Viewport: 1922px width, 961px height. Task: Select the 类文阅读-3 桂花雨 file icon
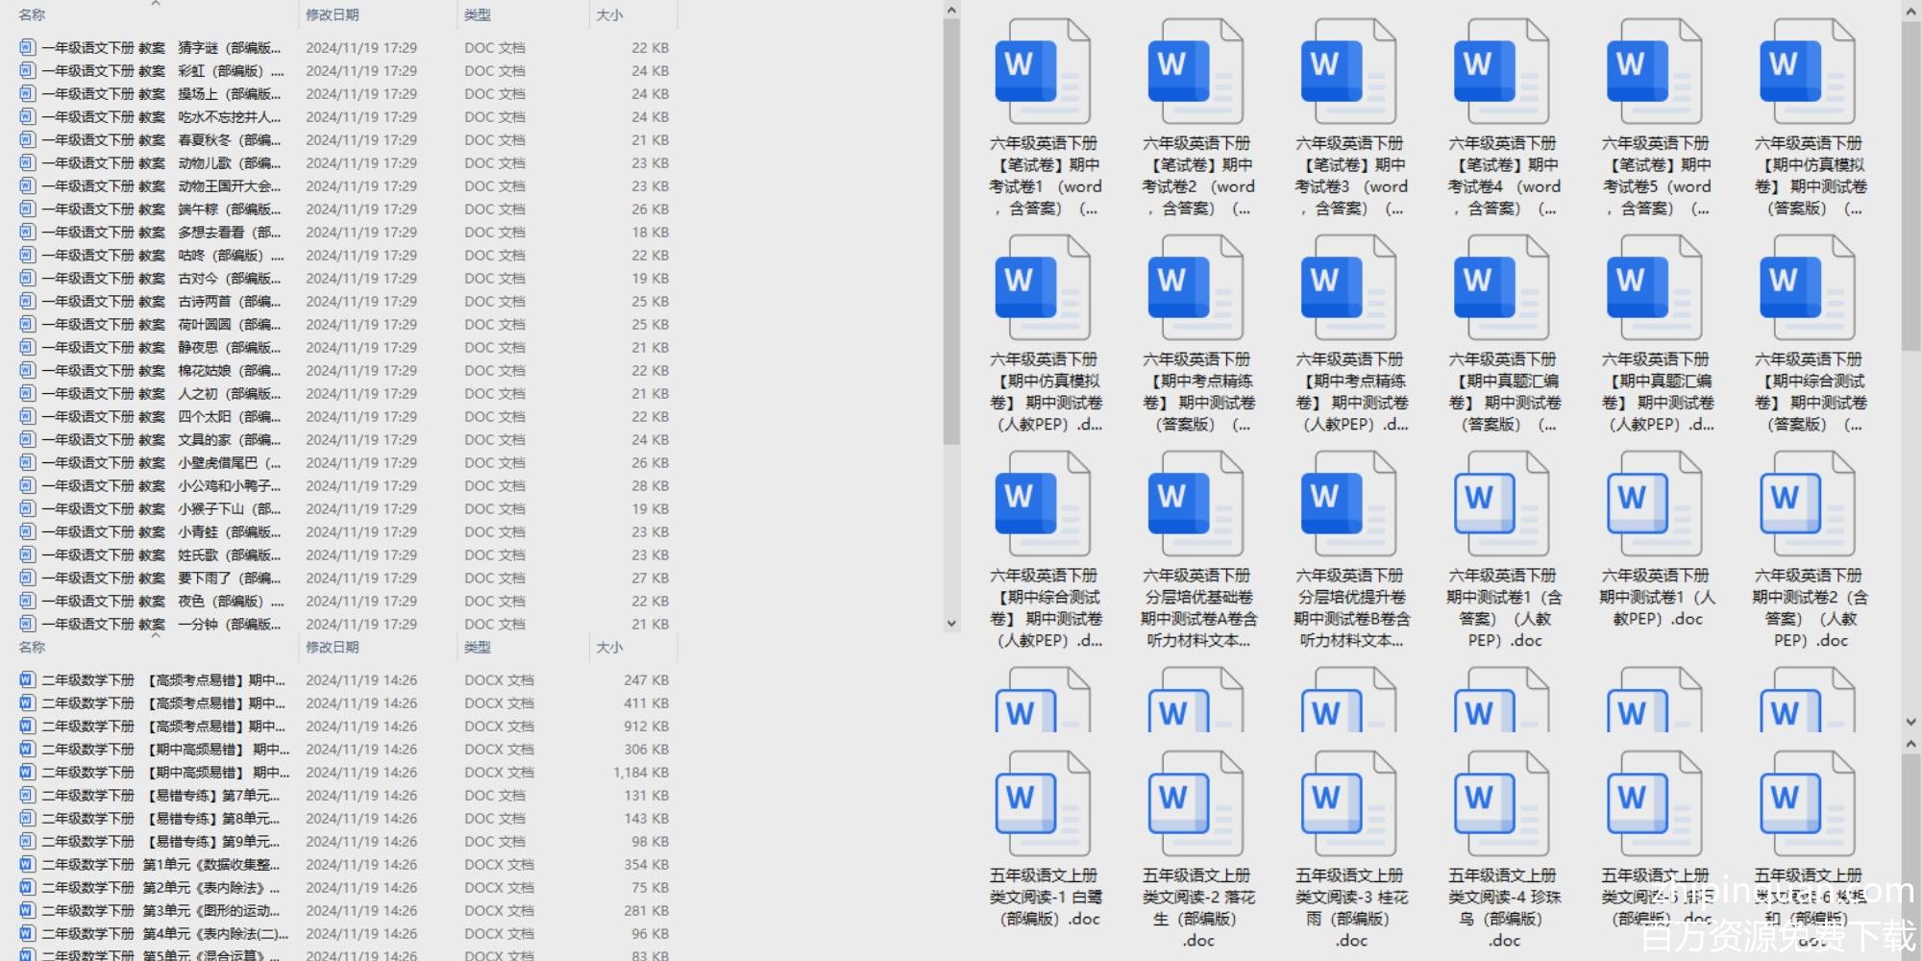point(1348,805)
